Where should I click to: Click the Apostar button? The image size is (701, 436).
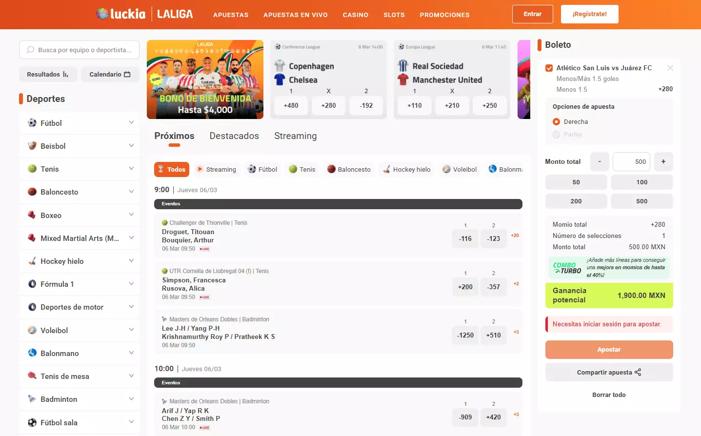pos(609,350)
